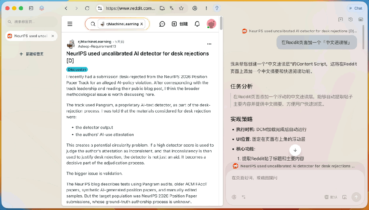The width and height of the screenshot is (369, 210).
Task: Open the Reddit user avatar menu
Action: (x=211, y=24)
